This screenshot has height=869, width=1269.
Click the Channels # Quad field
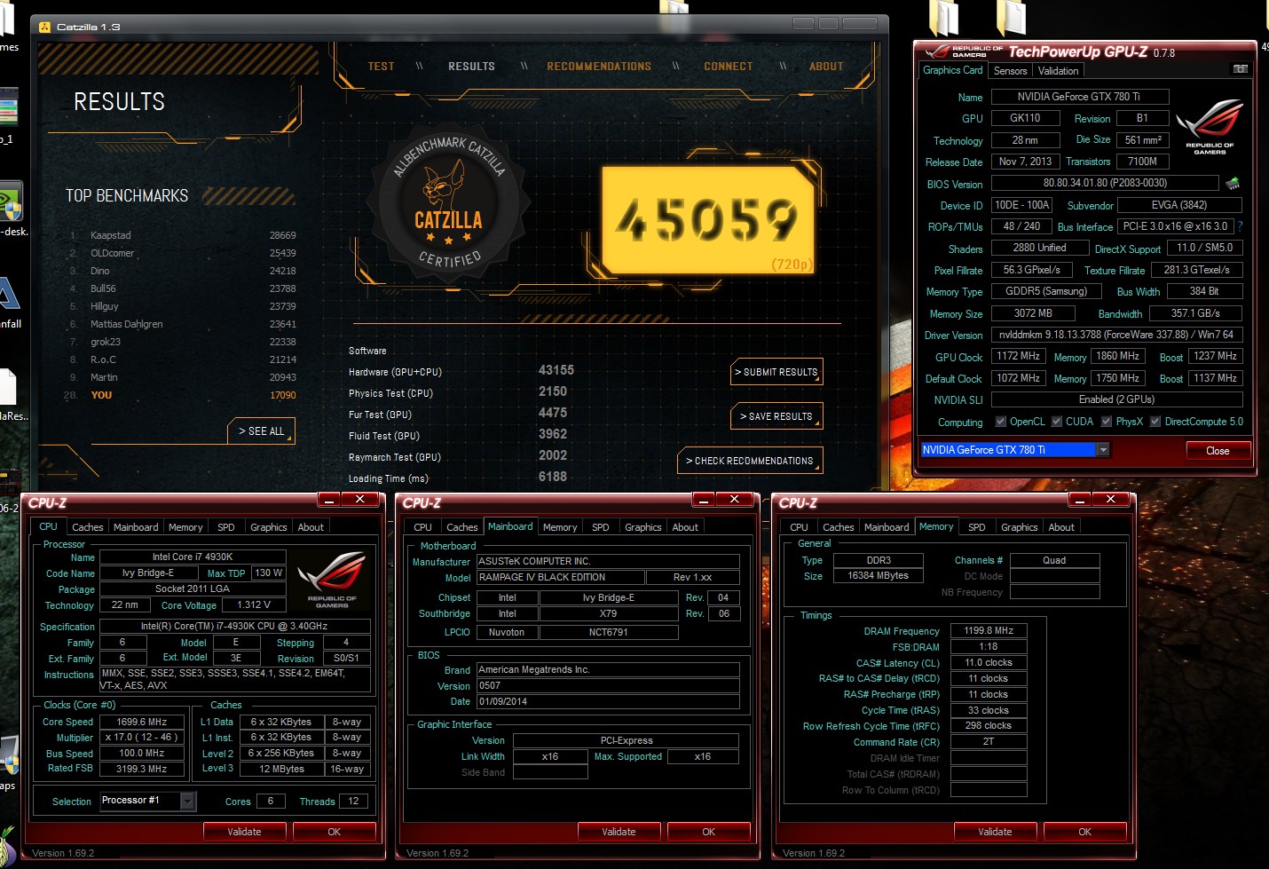[1054, 560]
